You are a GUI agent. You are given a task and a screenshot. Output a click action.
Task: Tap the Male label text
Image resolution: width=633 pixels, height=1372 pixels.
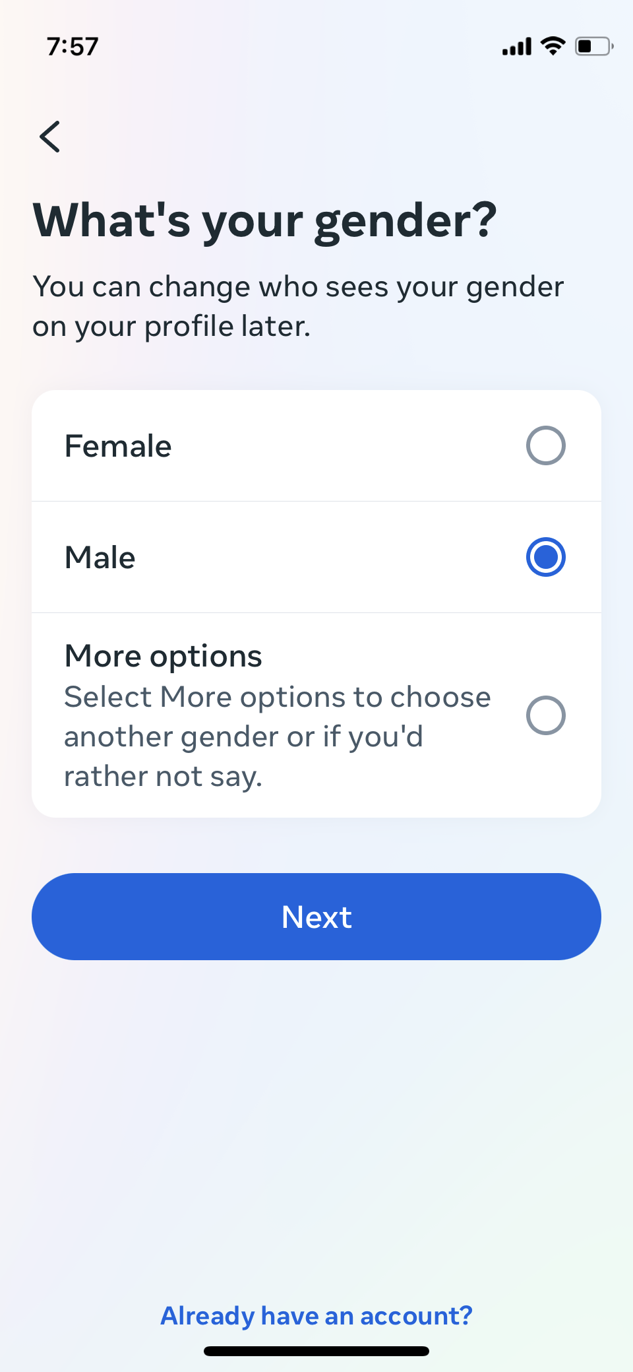click(100, 558)
